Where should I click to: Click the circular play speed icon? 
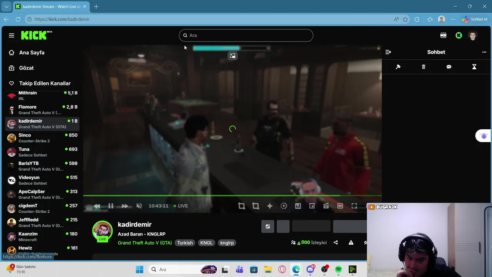284,206
